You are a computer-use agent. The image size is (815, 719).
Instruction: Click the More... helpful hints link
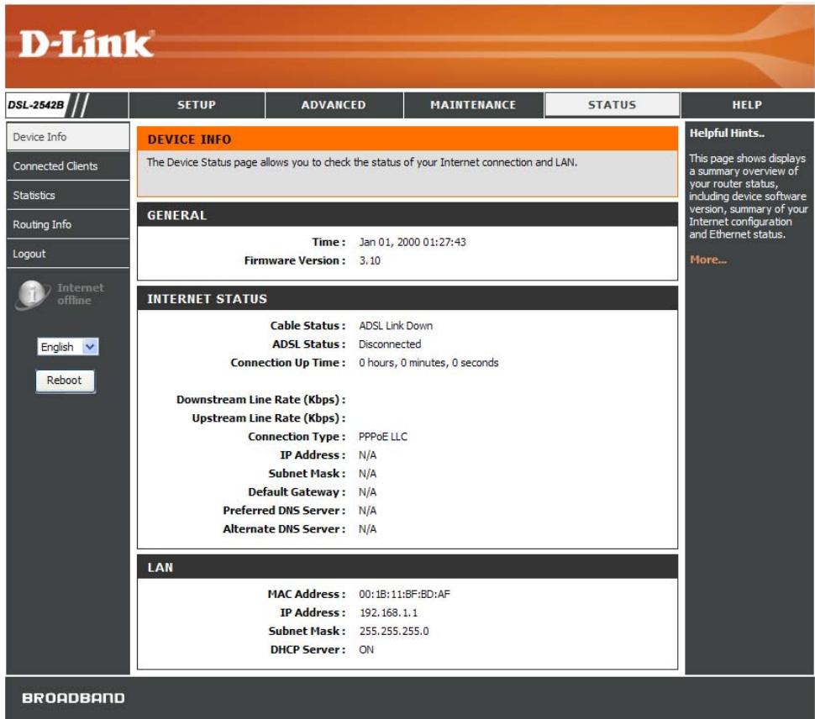[x=708, y=260]
